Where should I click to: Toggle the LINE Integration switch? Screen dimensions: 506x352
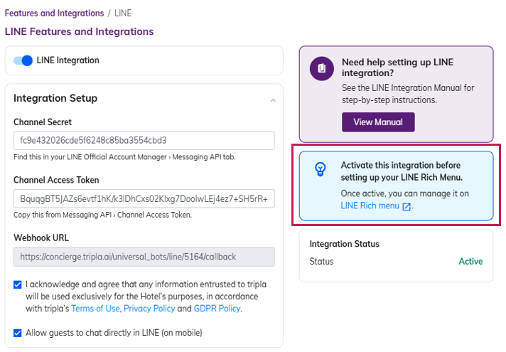[x=23, y=60]
